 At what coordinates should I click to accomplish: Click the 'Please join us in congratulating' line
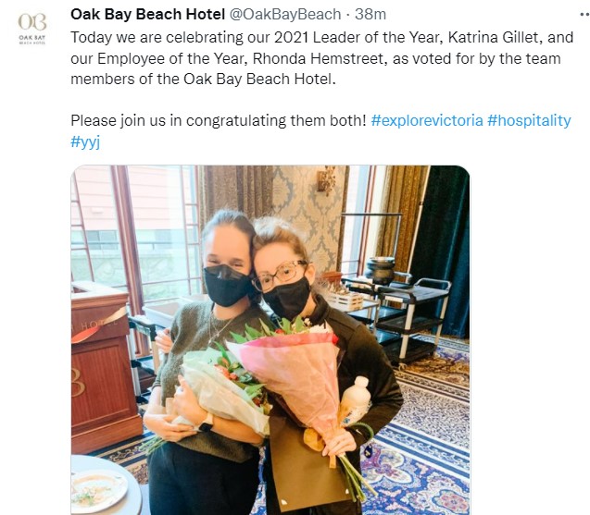(x=219, y=120)
